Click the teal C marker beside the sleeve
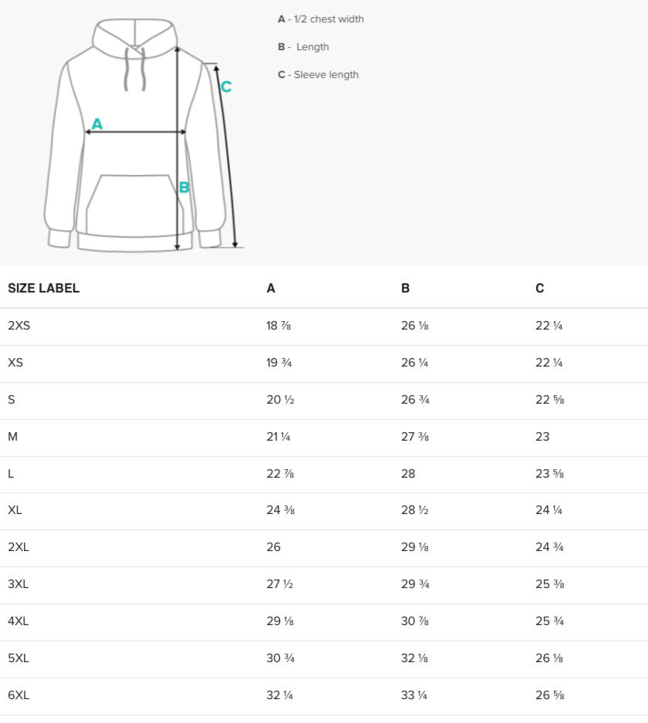 pos(226,87)
